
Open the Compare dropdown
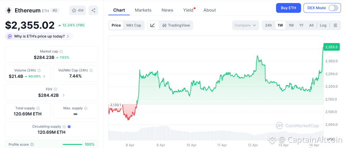245,25
